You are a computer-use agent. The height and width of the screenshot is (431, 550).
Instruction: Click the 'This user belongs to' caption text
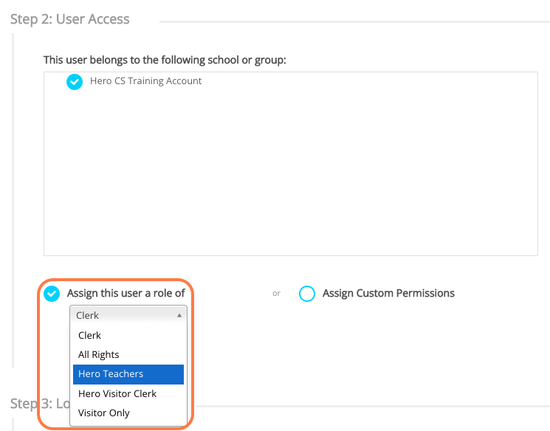(x=165, y=59)
